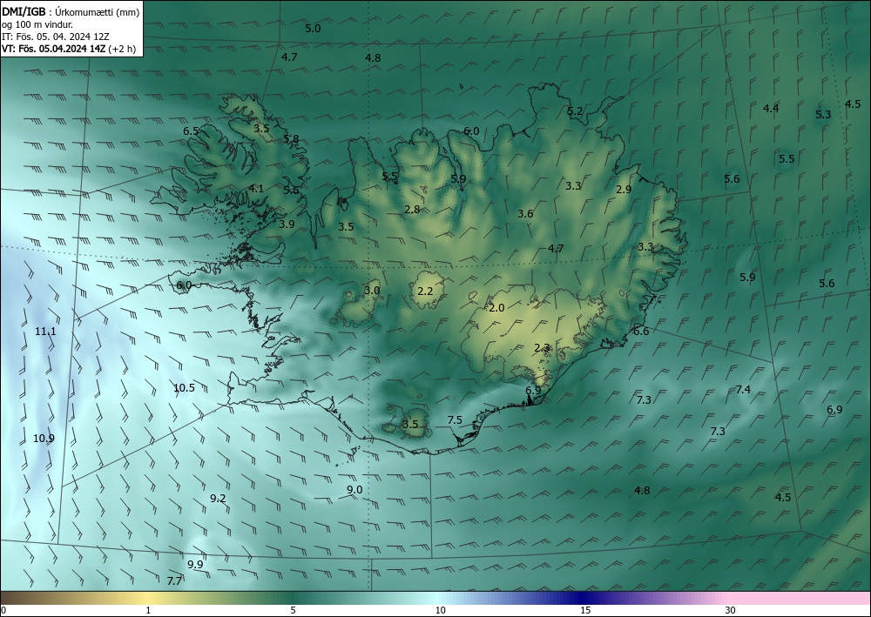Click the color scale tick label 15
This screenshot has height=617, width=871.
tap(585, 610)
